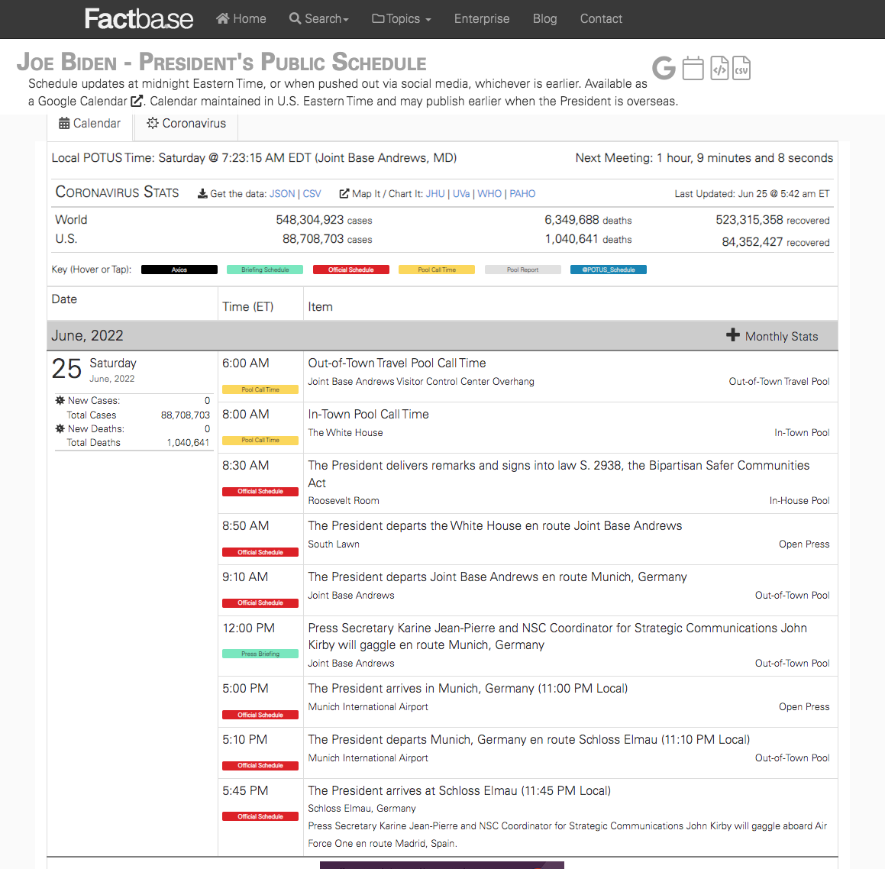Click the Axios black key swatch
The height and width of the screenshot is (869, 885).
point(179,270)
